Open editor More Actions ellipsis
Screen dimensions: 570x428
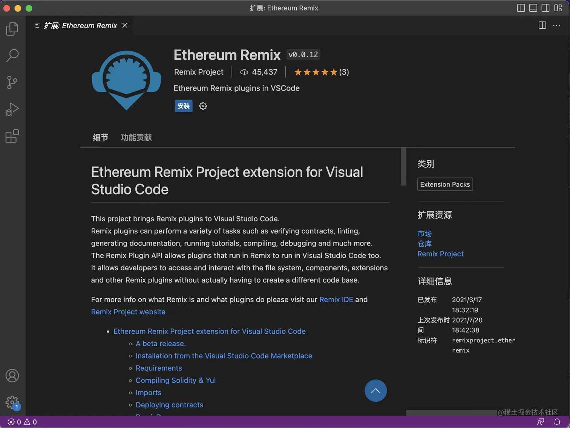556,25
